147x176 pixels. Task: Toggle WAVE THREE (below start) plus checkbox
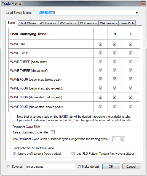pos(130,62)
